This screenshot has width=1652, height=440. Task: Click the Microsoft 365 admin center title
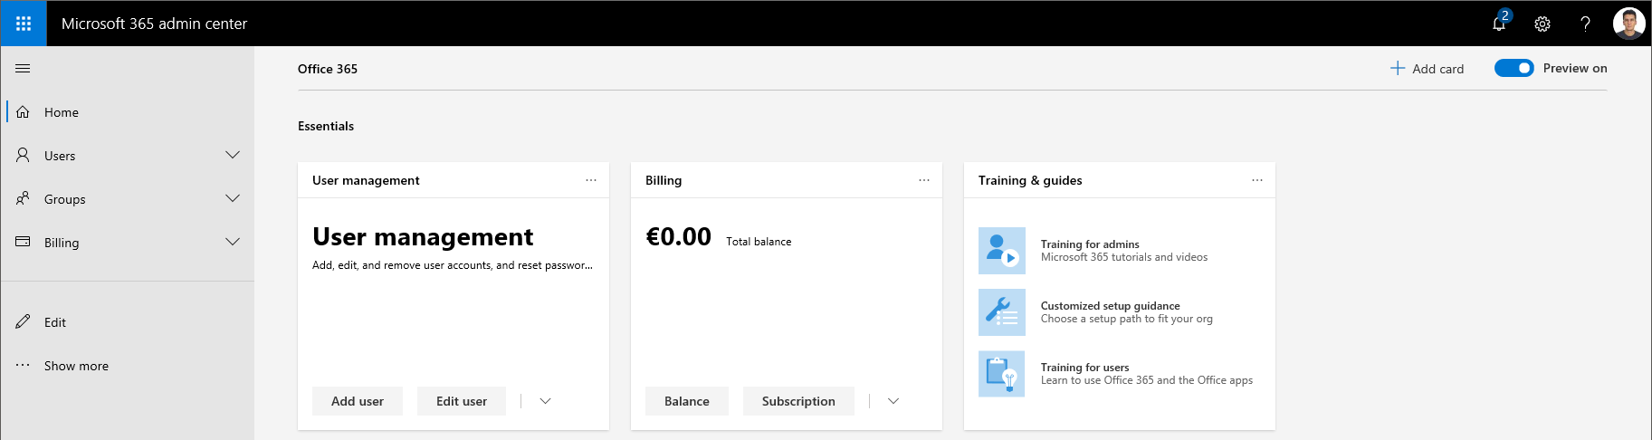tap(154, 24)
